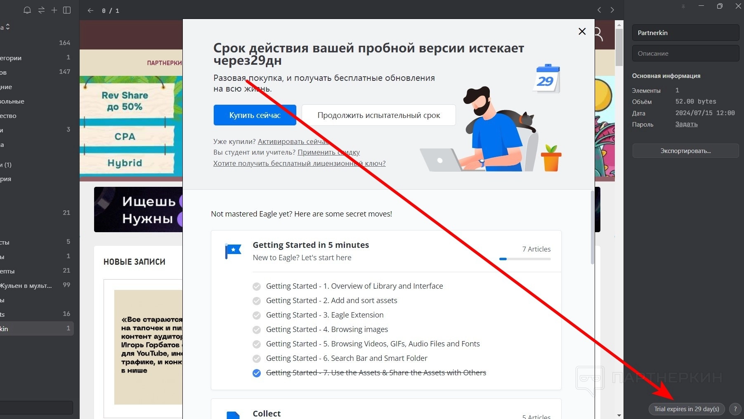Toggle the sidebar layout icon

tap(67, 10)
